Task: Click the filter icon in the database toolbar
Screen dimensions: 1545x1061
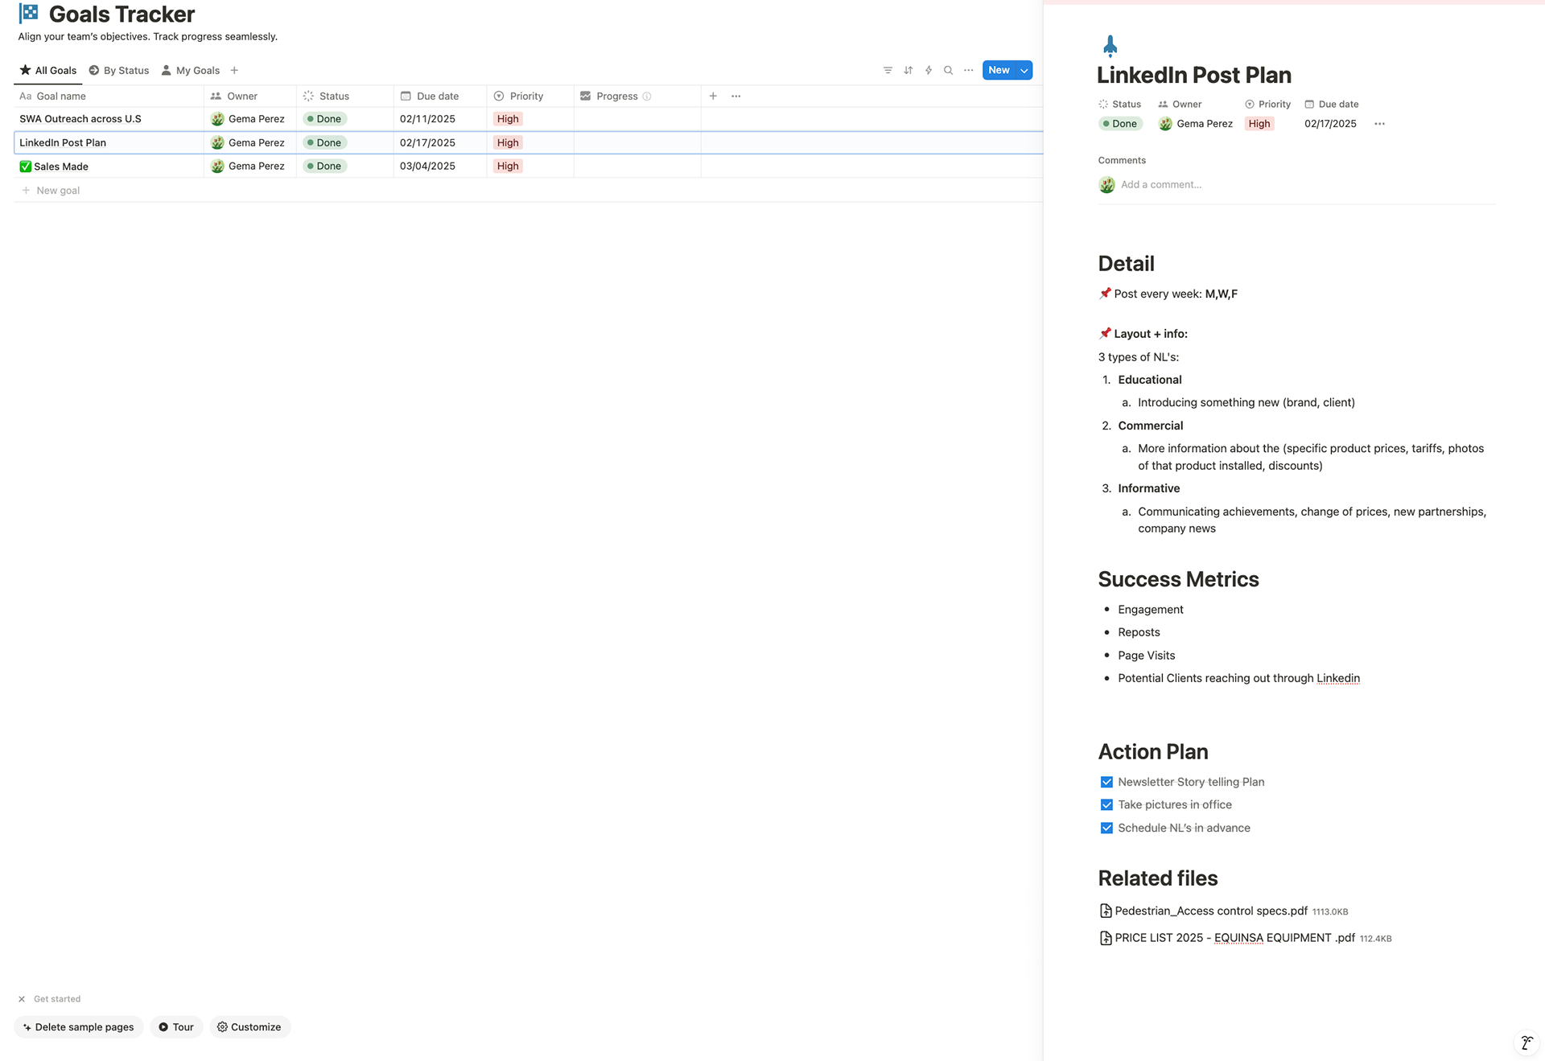Action: (888, 71)
